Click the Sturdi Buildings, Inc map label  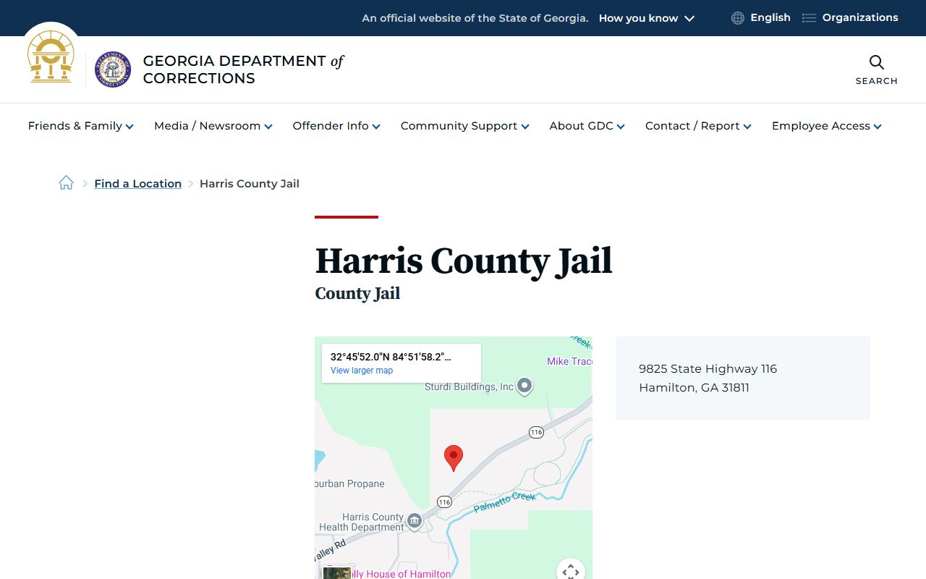[x=469, y=386]
